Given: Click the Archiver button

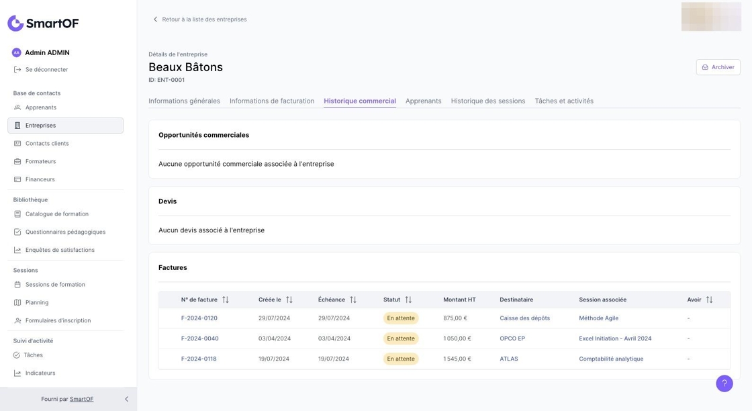Looking at the screenshot, I should [x=718, y=67].
